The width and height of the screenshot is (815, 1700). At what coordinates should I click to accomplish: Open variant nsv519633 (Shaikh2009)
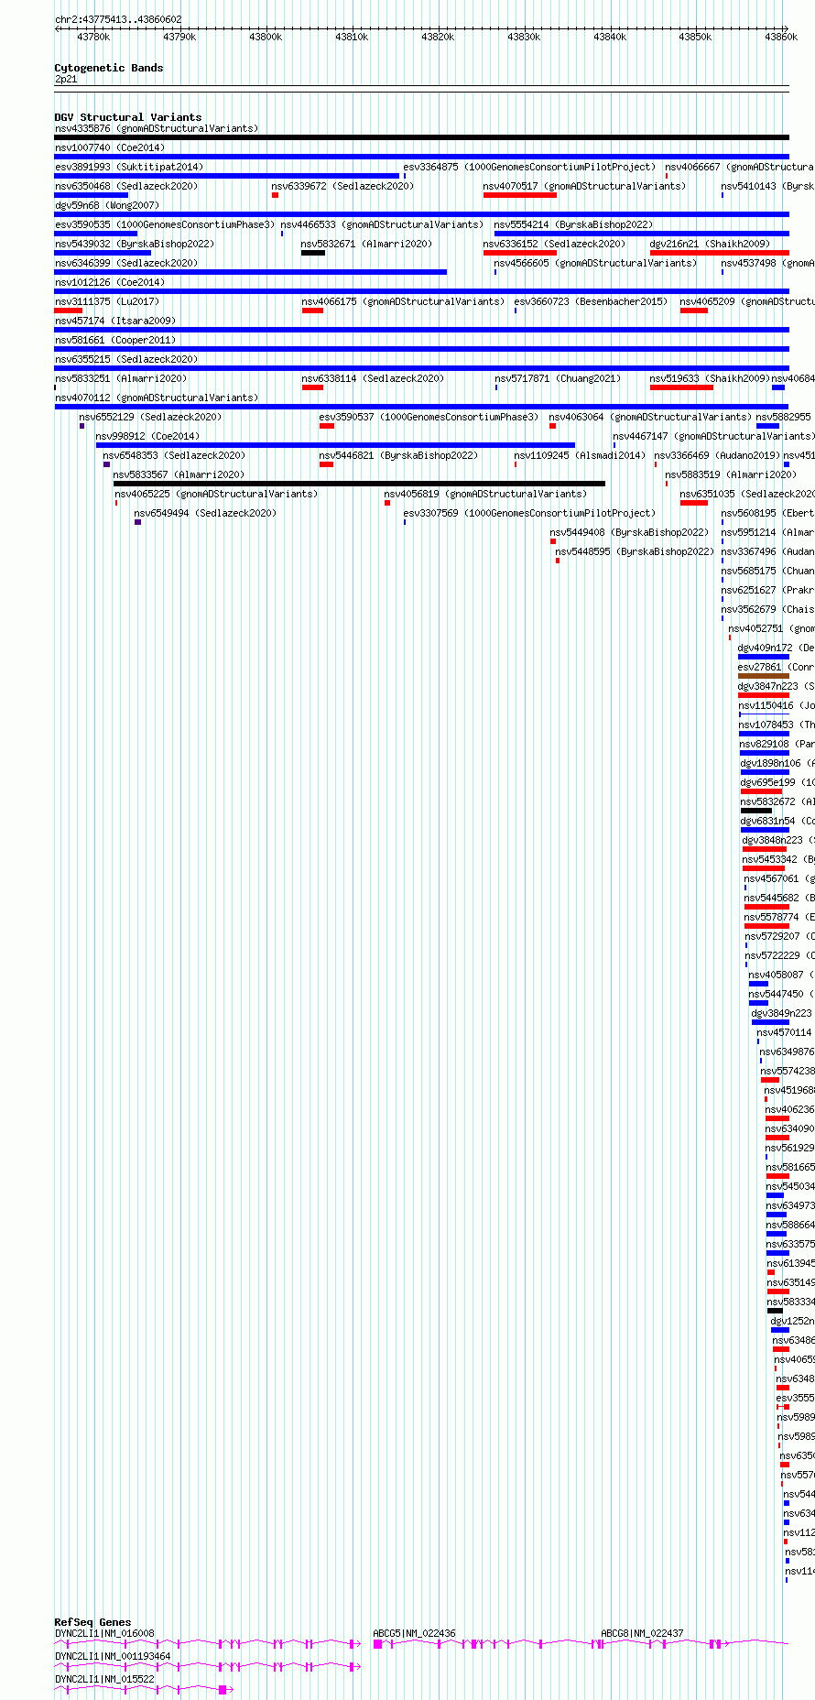click(x=710, y=378)
